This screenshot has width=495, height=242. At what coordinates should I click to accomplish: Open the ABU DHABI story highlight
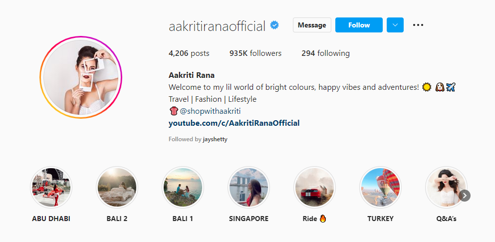(x=51, y=188)
